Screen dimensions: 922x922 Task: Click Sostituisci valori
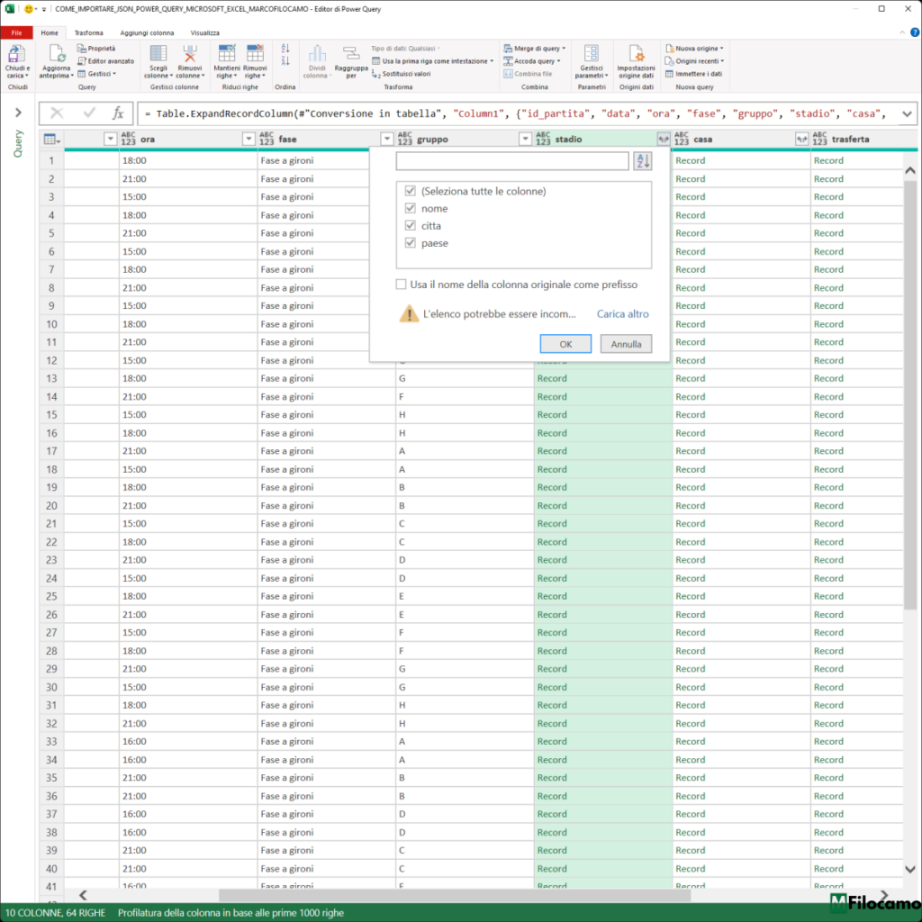coord(401,74)
